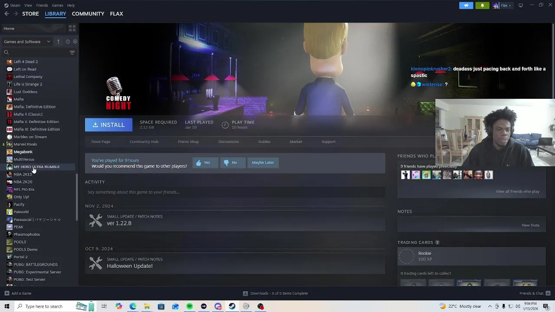The height and width of the screenshot is (312, 555).
Task: Open the Support link
Action: click(328, 142)
